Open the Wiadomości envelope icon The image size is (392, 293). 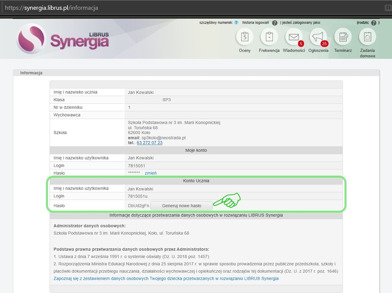(294, 37)
